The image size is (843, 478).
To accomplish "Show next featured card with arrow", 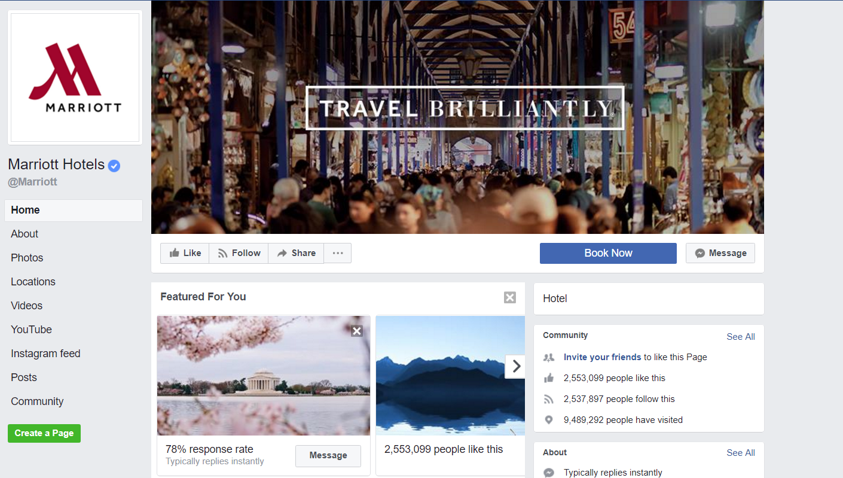I will [x=515, y=366].
